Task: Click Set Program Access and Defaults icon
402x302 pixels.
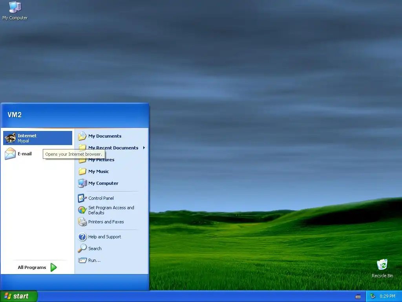Action: pos(82,210)
